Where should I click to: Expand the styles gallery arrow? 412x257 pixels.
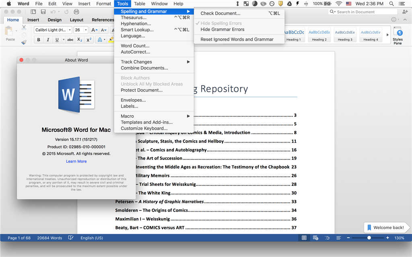[387, 35]
